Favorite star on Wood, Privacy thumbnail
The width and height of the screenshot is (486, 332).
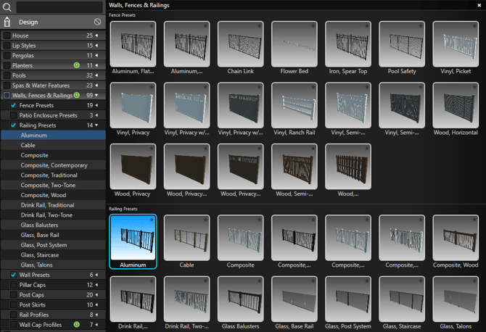pos(152,149)
